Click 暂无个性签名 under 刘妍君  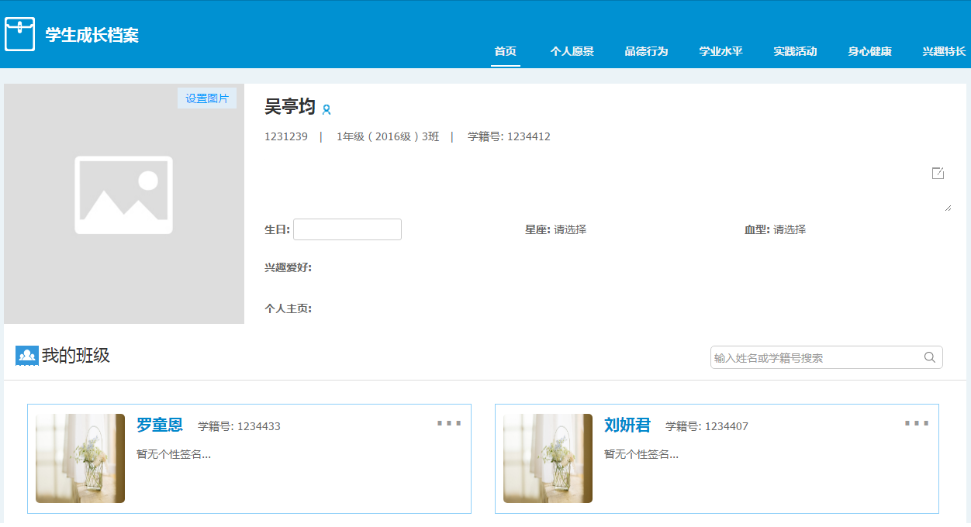click(641, 454)
